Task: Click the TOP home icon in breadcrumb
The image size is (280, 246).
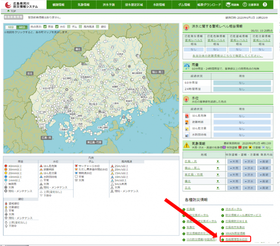Action: [x=8, y=11]
